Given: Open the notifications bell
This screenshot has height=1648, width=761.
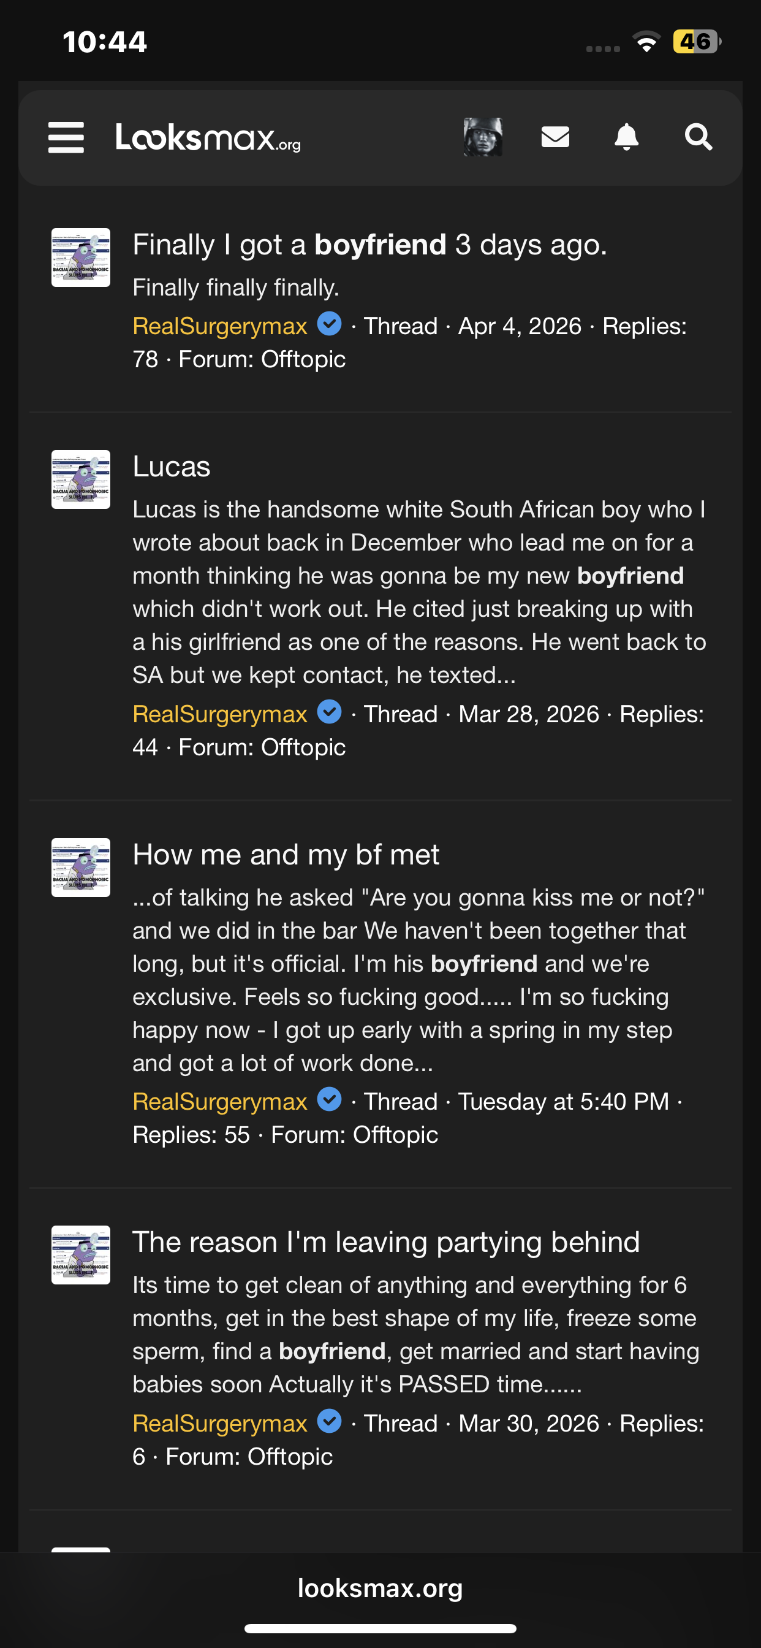Looking at the screenshot, I should point(626,137).
